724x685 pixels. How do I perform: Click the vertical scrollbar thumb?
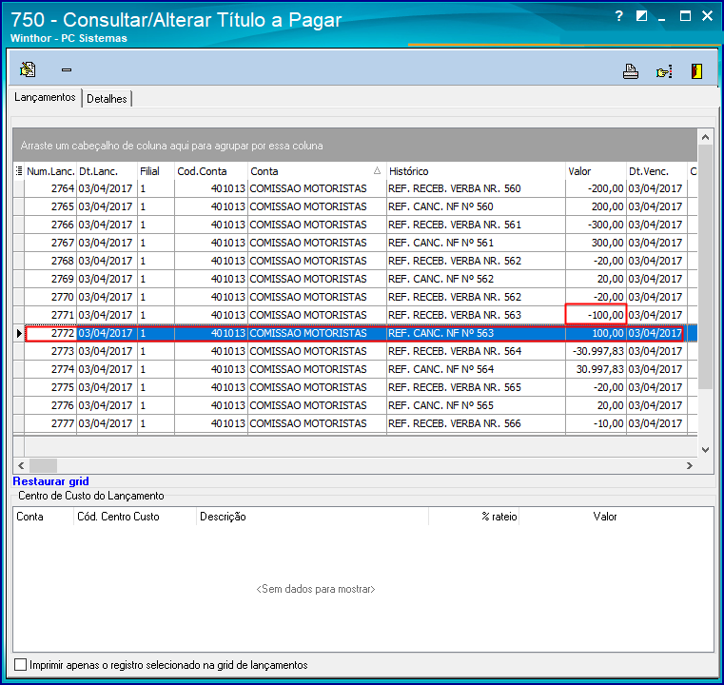pos(705,266)
